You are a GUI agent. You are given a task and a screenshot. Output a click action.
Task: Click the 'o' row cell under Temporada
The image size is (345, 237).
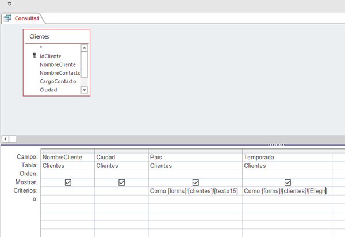[287, 200]
